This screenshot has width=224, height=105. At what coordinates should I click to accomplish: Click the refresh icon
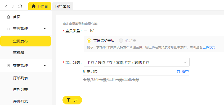(20, 6)
